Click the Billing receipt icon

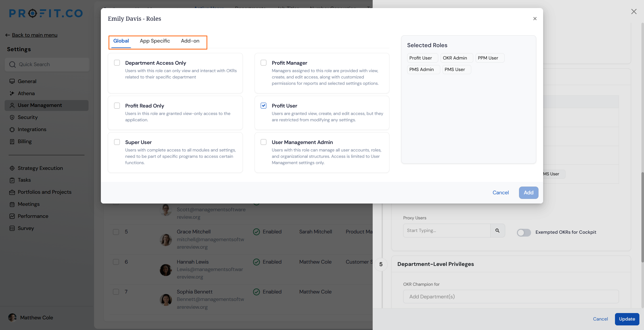(12, 141)
